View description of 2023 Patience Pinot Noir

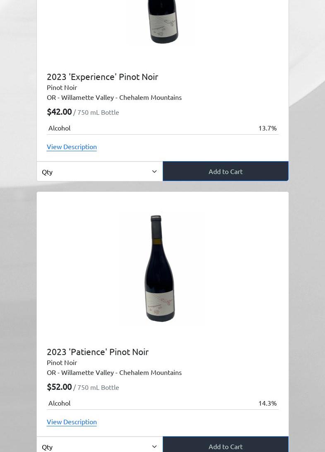72,422
